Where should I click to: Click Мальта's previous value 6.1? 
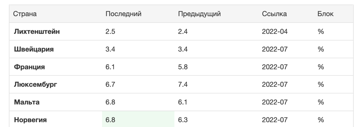(x=183, y=102)
